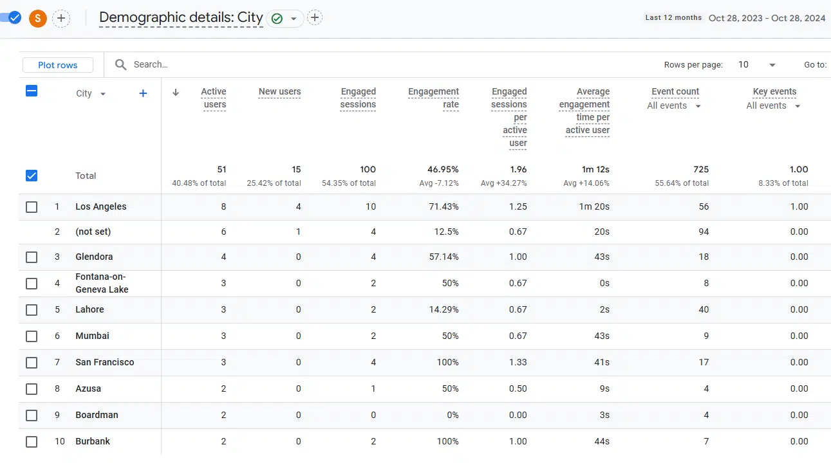The width and height of the screenshot is (831, 465).
Task: Check the Azusa row checkbox
Action: click(x=32, y=389)
